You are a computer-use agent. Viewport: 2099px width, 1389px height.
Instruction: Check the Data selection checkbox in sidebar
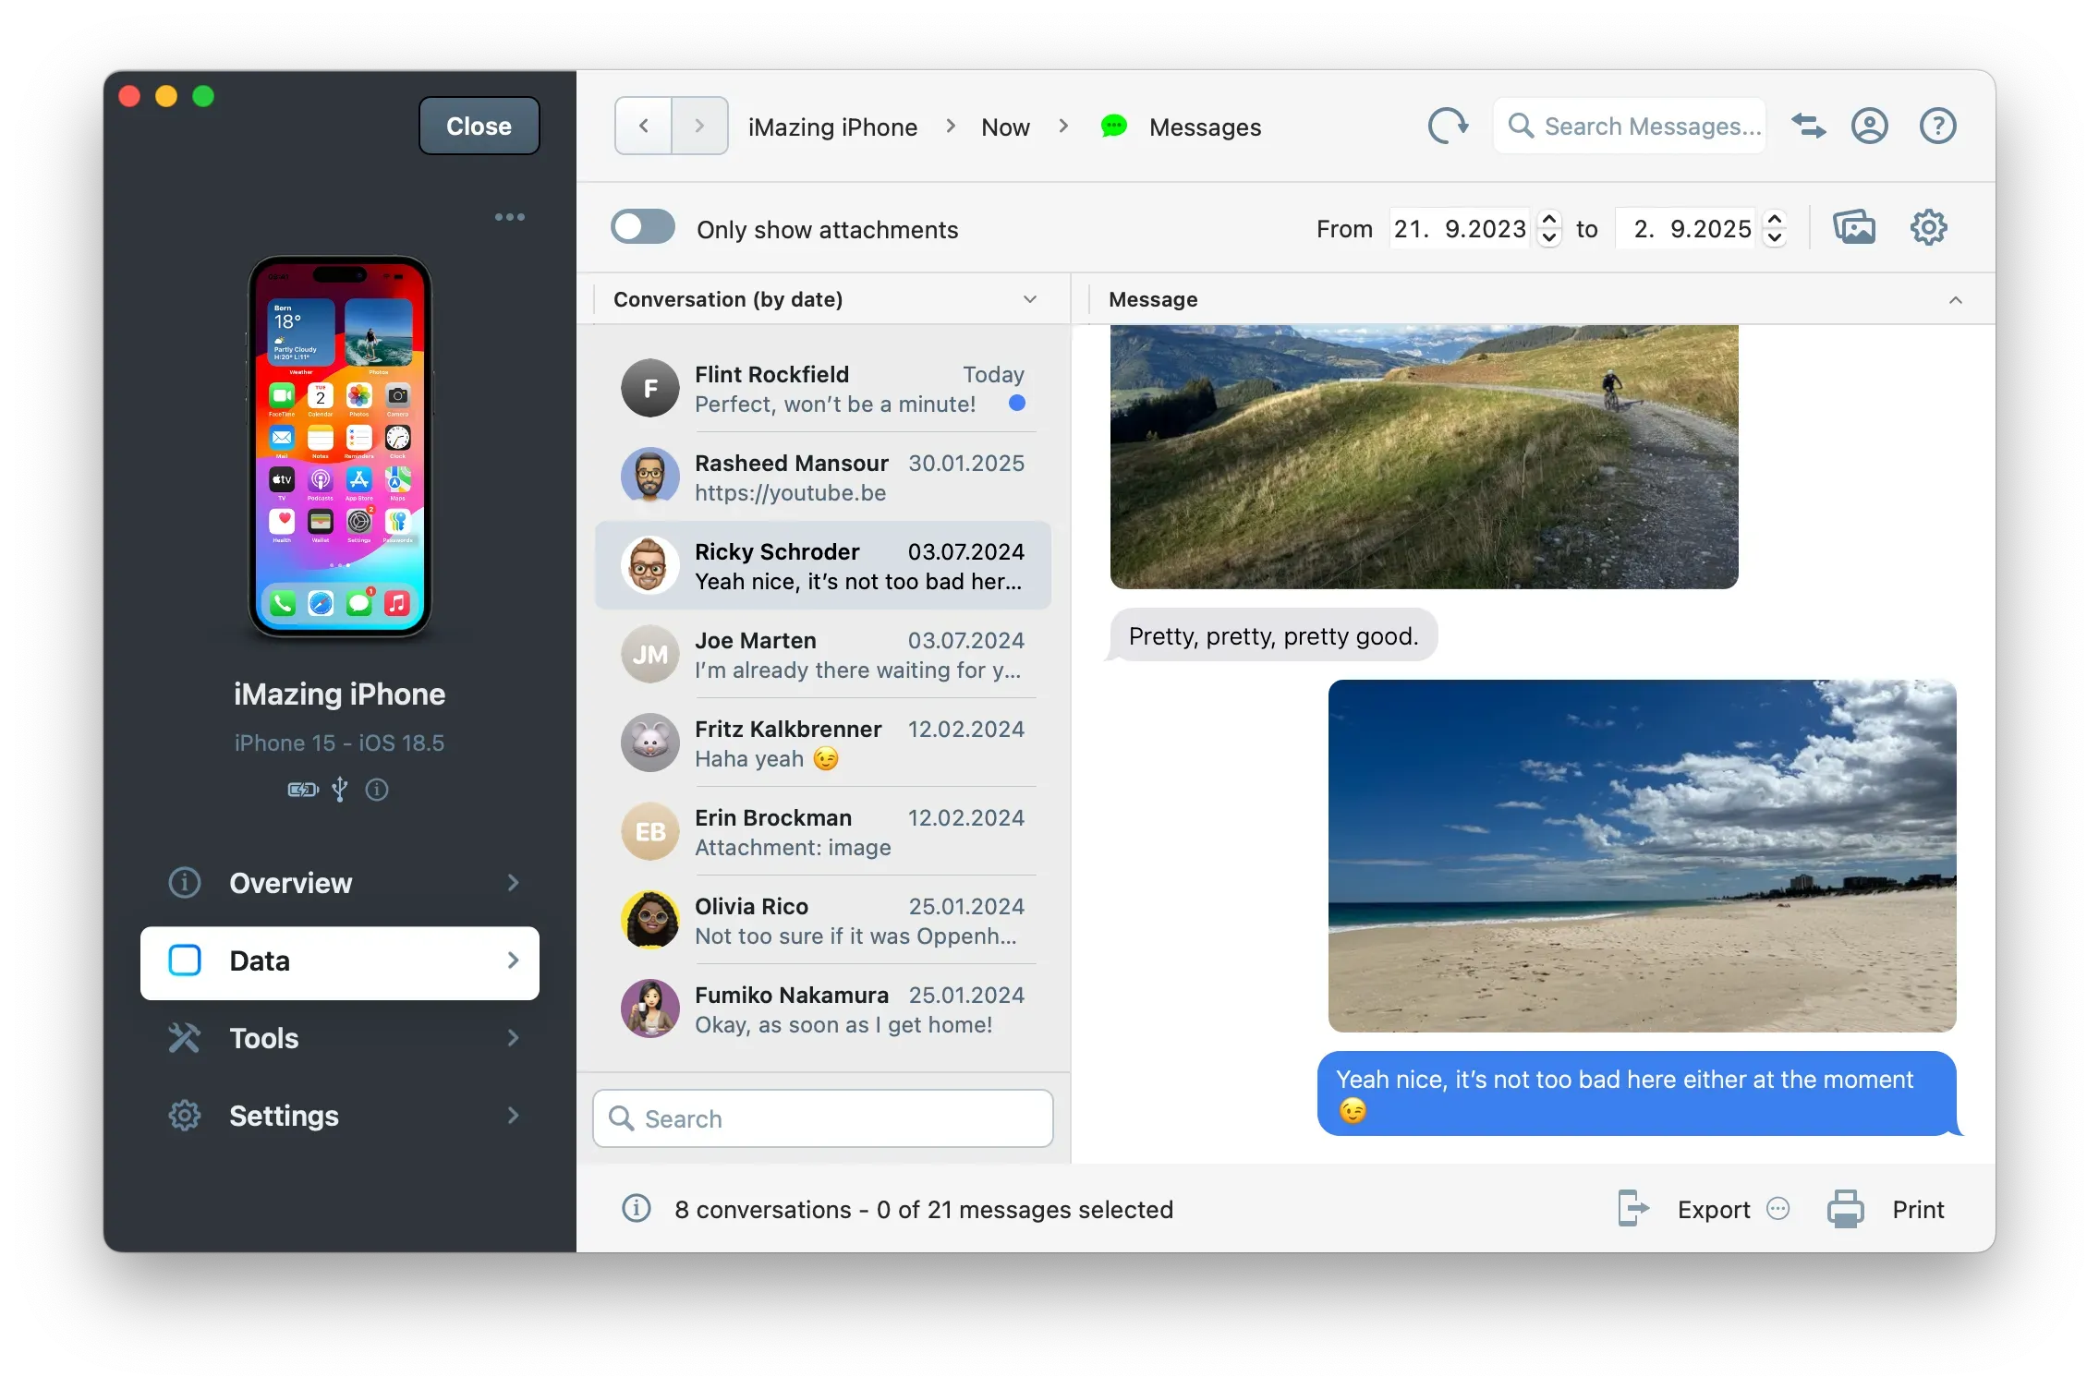(x=185, y=961)
